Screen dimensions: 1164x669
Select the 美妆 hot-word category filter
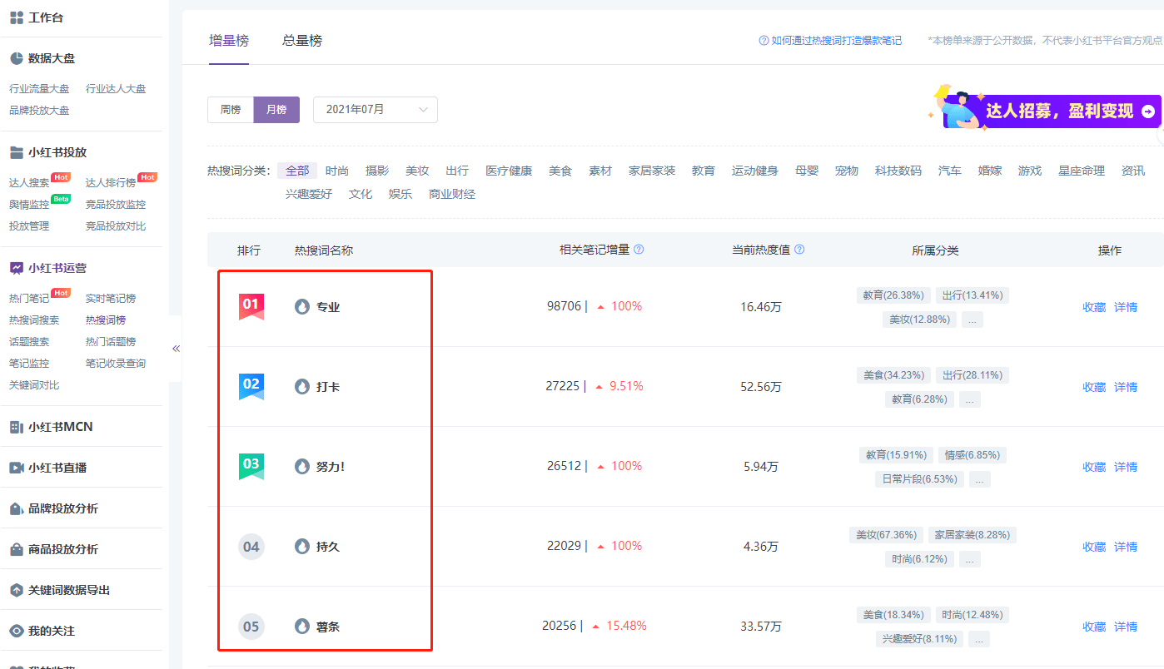[x=417, y=171]
